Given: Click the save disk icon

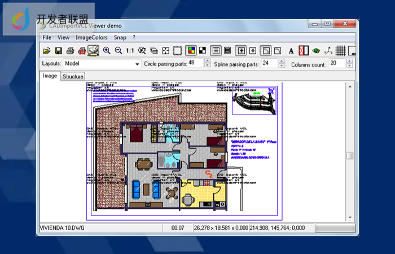Looking at the screenshot, I should click(58, 51).
